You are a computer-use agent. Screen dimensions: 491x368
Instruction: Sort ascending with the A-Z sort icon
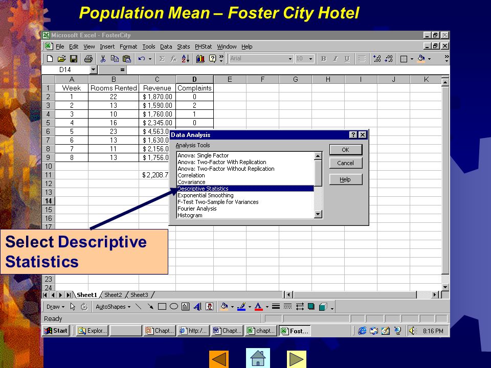coord(185,58)
